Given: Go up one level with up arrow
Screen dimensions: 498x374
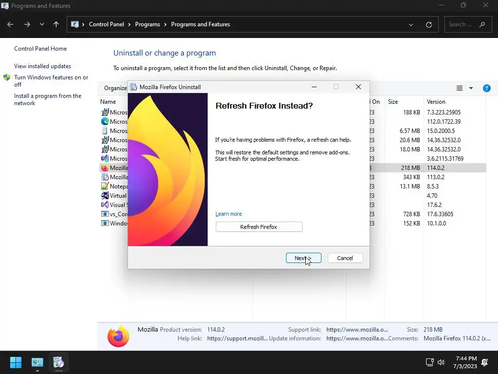Looking at the screenshot, I should coord(56,24).
